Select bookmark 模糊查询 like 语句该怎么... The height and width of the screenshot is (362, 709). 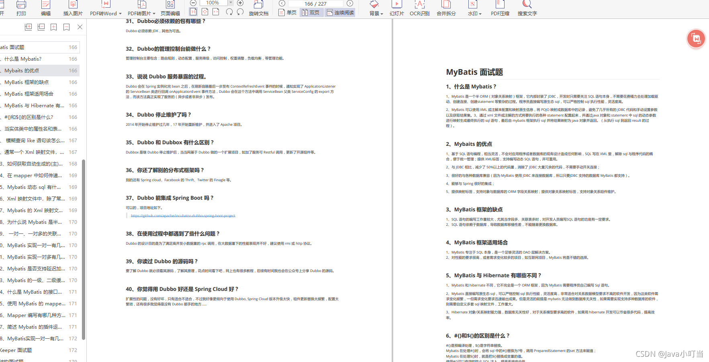[40, 140]
